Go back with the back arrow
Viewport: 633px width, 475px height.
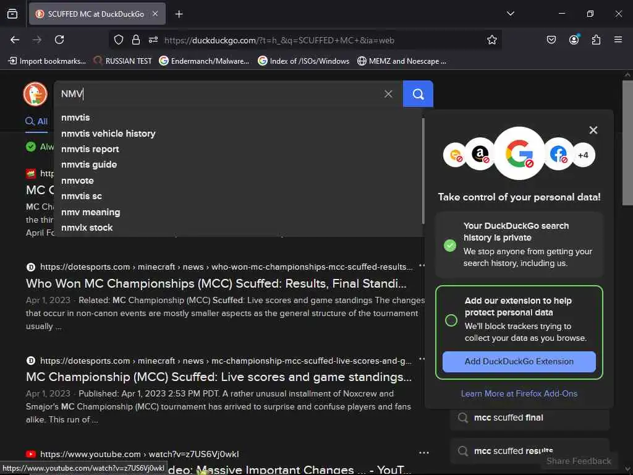pyautogui.click(x=15, y=40)
